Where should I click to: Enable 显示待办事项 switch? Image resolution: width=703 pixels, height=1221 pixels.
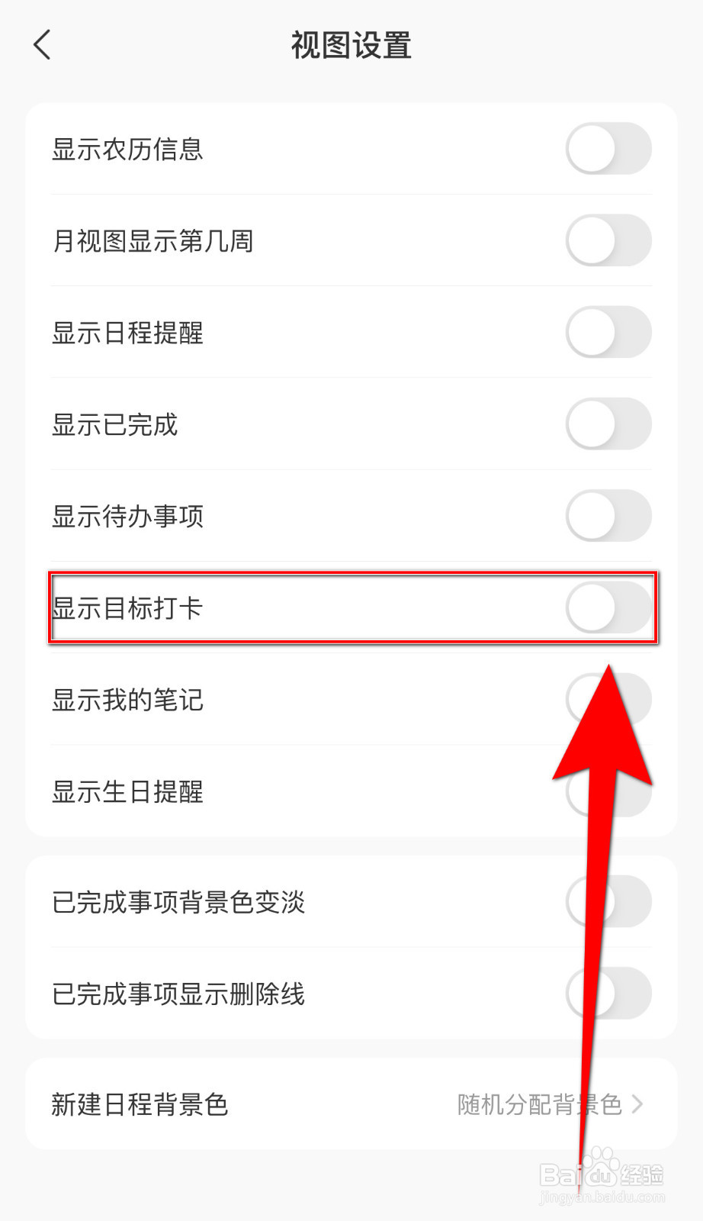608,516
